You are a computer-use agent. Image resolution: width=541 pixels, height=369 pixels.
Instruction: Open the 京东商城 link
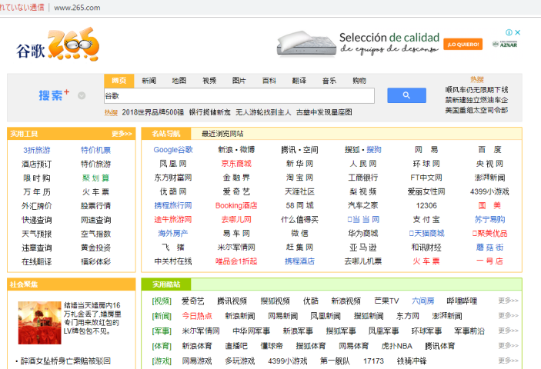point(236,164)
